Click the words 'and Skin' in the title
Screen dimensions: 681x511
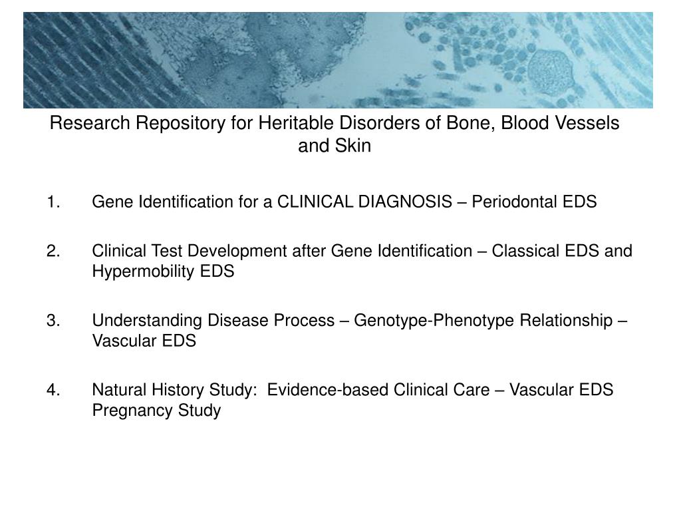click(x=335, y=146)
